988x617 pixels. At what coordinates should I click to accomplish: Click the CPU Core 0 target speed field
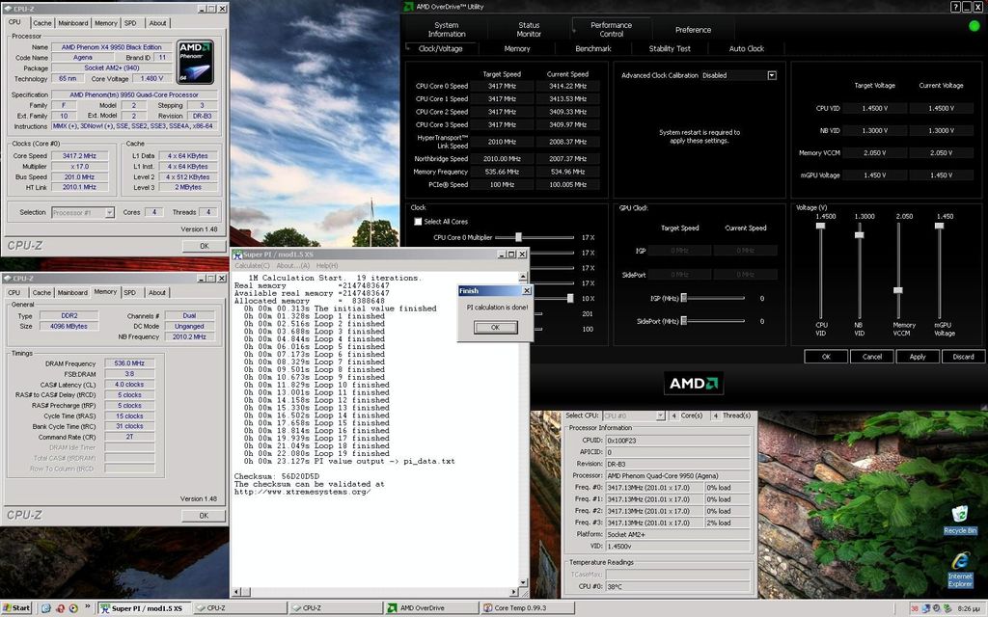[502, 86]
